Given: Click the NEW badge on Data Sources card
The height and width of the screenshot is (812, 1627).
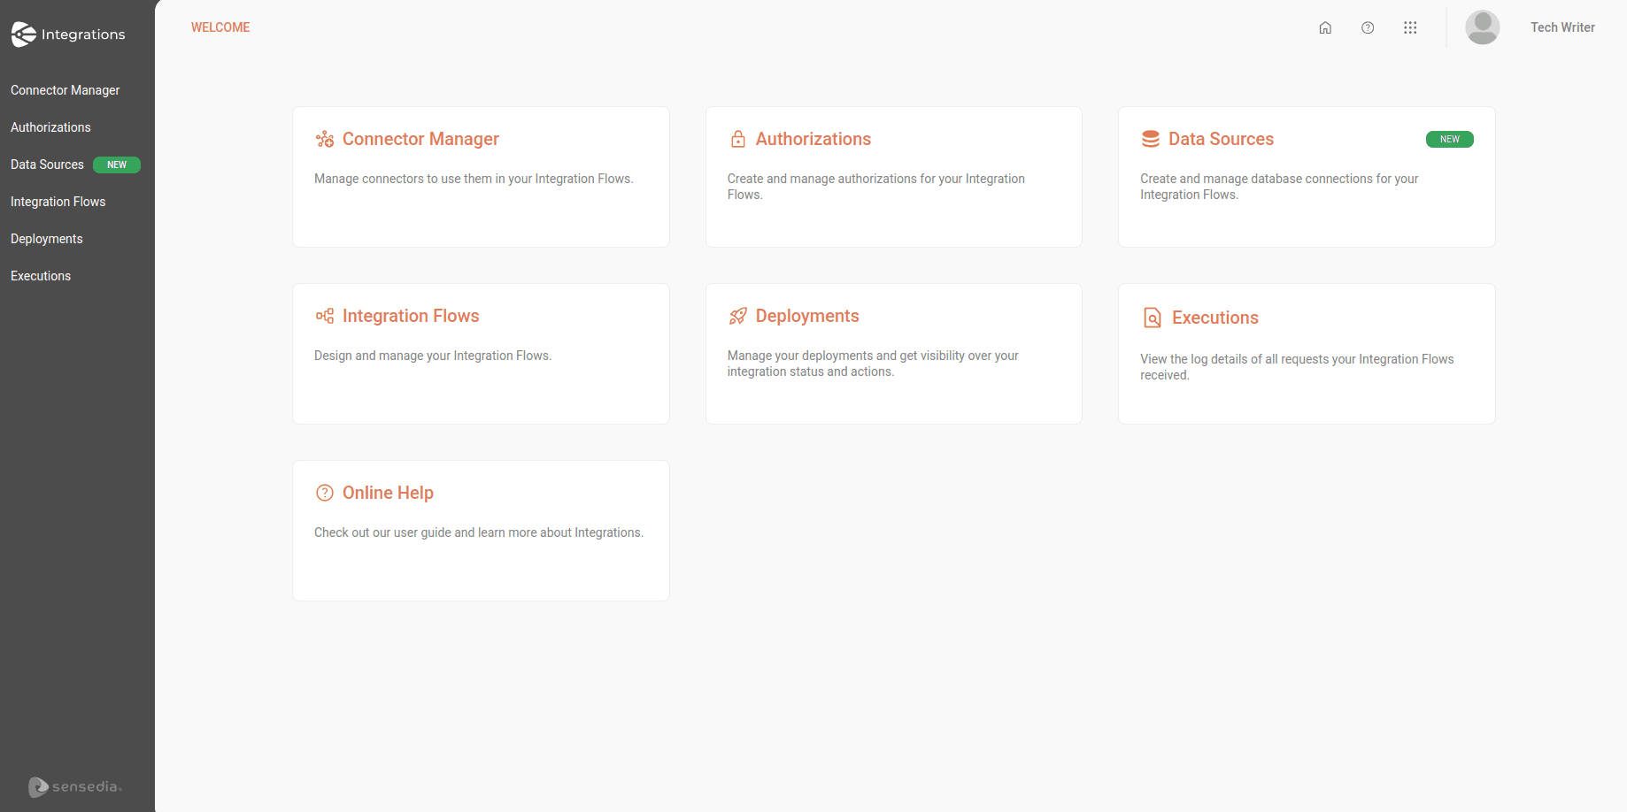Looking at the screenshot, I should [x=1449, y=140].
